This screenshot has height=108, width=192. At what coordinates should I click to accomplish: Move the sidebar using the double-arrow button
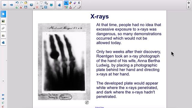click(3, 81)
